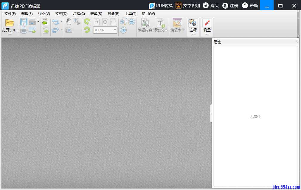The width and height of the screenshot is (301, 190).
Task: Click the 文字识别 OCR button
Action: pyautogui.click(x=187, y=6)
